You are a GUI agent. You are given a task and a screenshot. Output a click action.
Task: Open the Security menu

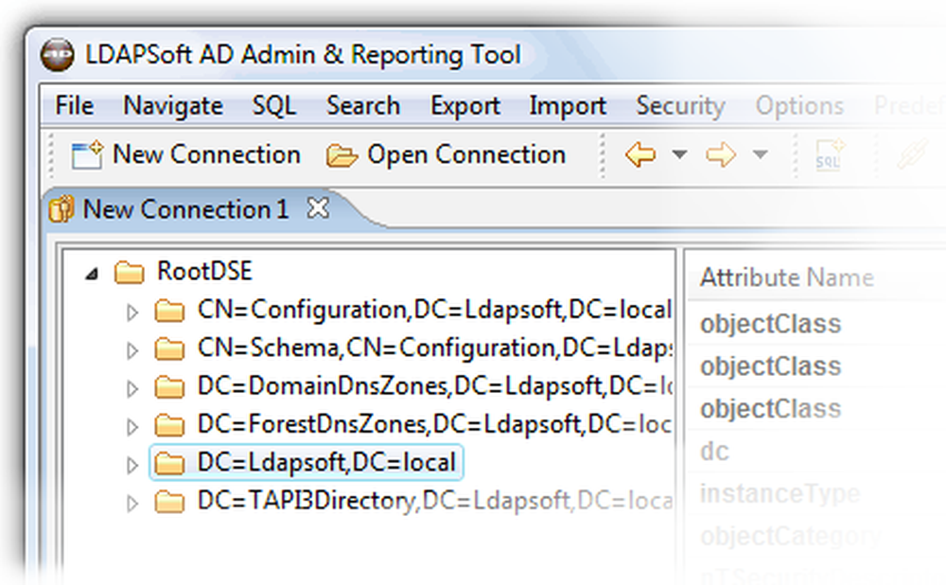[x=680, y=106]
